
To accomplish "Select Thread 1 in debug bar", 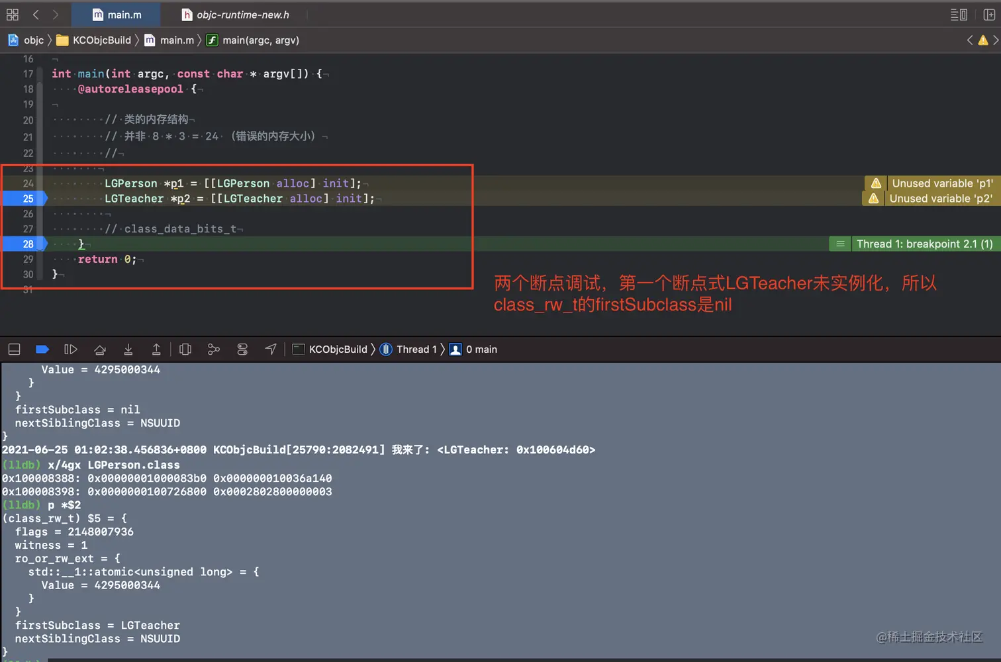I will [408, 349].
